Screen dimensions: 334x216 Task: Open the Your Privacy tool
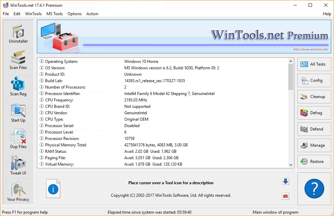coord(18,192)
